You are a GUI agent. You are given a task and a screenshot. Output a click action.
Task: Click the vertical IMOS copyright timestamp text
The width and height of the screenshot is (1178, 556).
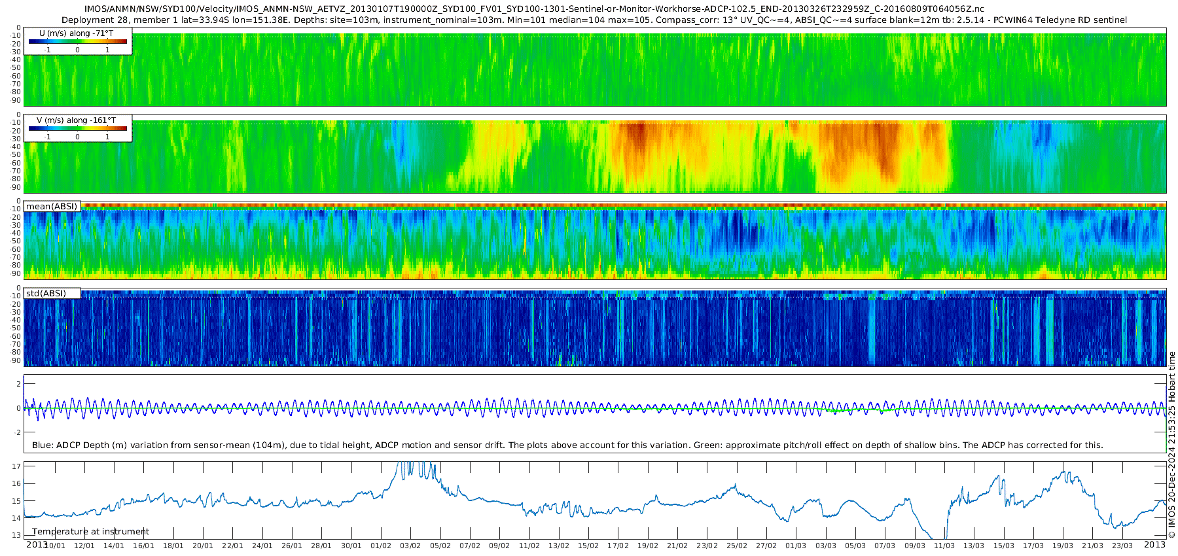tap(1171, 445)
